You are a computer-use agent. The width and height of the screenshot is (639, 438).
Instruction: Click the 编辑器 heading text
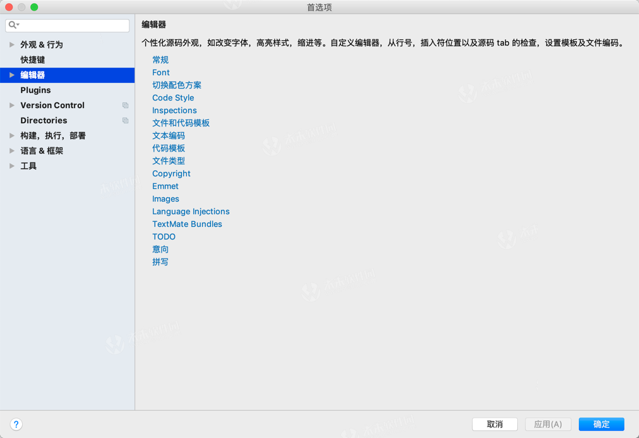(153, 25)
